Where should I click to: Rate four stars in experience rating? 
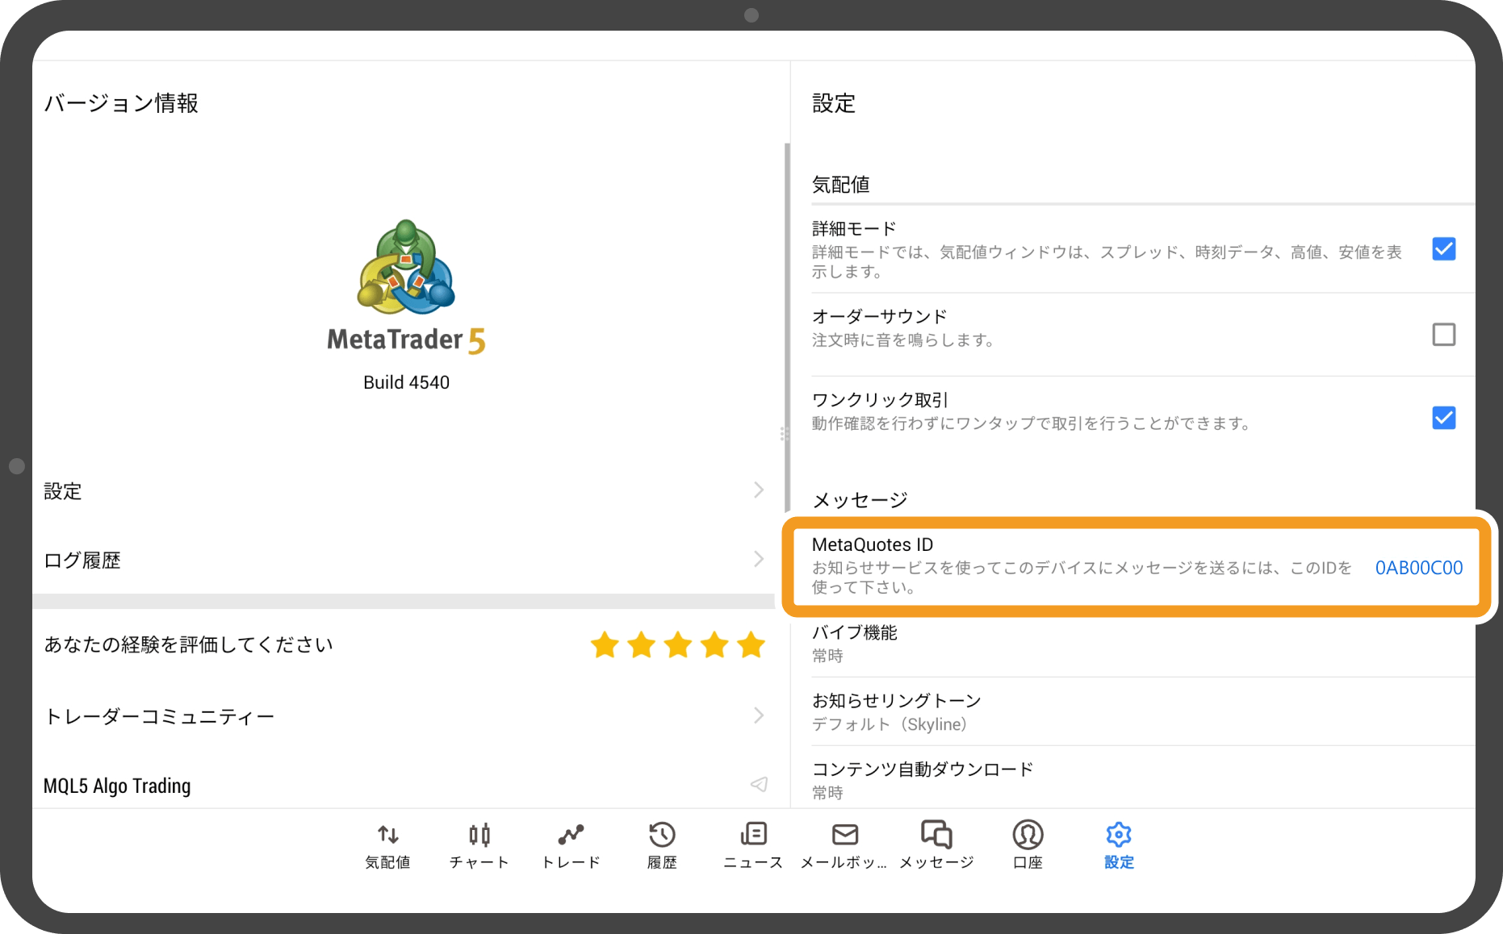coord(714,645)
